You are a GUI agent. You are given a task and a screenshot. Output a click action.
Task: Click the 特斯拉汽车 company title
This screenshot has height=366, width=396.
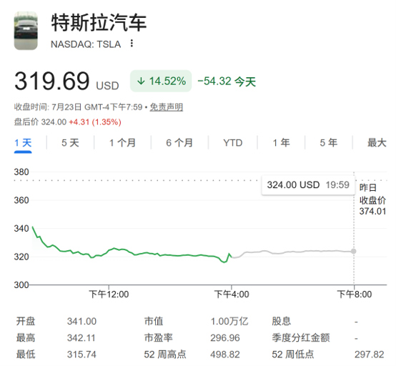pyautogui.click(x=99, y=23)
